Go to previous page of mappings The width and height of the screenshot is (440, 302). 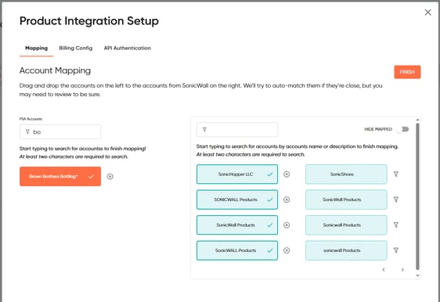pyautogui.click(x=384, y=269)
